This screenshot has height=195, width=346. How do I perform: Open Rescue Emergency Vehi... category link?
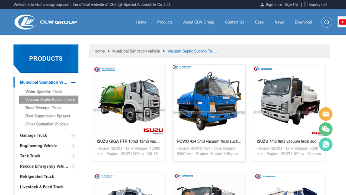pos(44,166)
